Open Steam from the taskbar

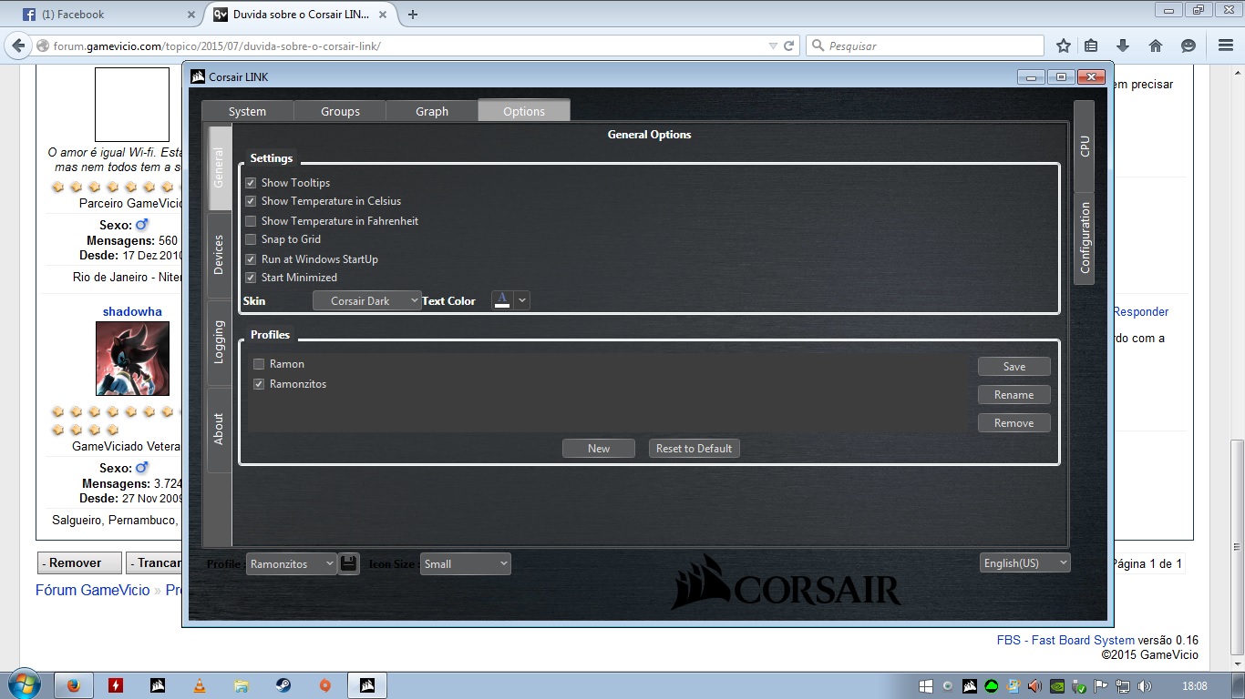(x=283, y=685)
